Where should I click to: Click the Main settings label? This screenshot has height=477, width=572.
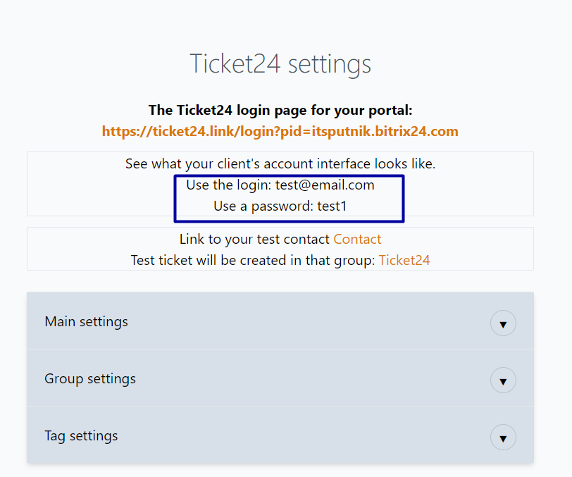click(x=86, y=322)
